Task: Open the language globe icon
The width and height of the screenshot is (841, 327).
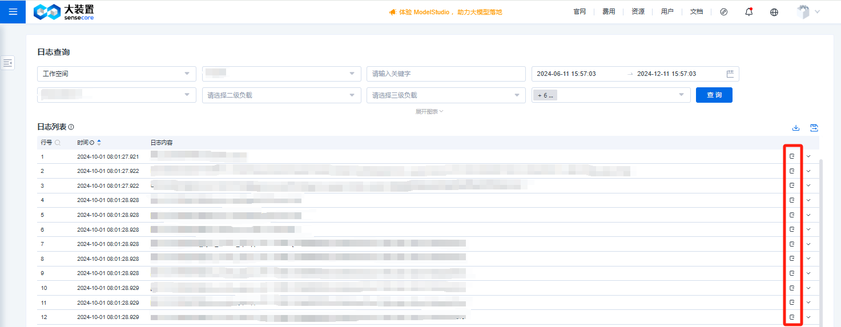Action: pos(774,12)
